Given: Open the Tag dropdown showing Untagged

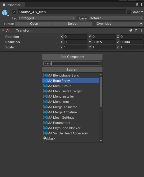Looking at the screenshot, I should (x=47, y=18).
